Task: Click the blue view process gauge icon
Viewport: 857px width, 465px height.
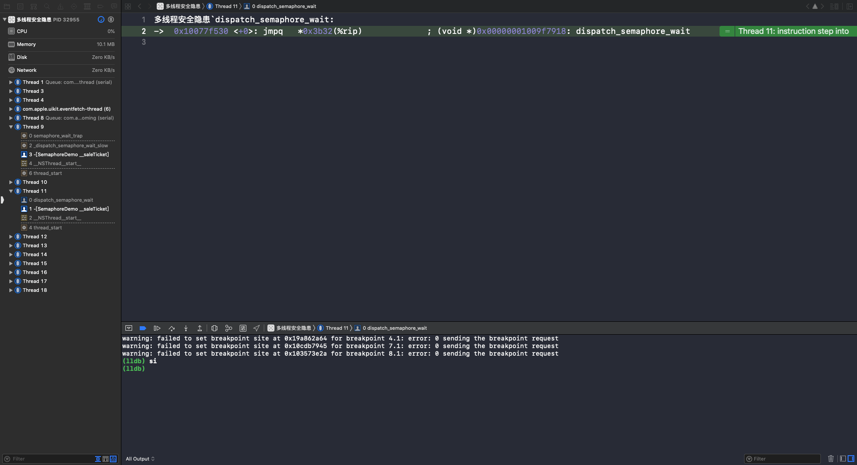Action: (x=101, y=20)
